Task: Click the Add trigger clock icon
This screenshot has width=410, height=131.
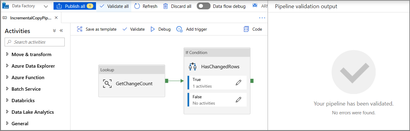Action: pyautogui.click(x=180, y=29)
